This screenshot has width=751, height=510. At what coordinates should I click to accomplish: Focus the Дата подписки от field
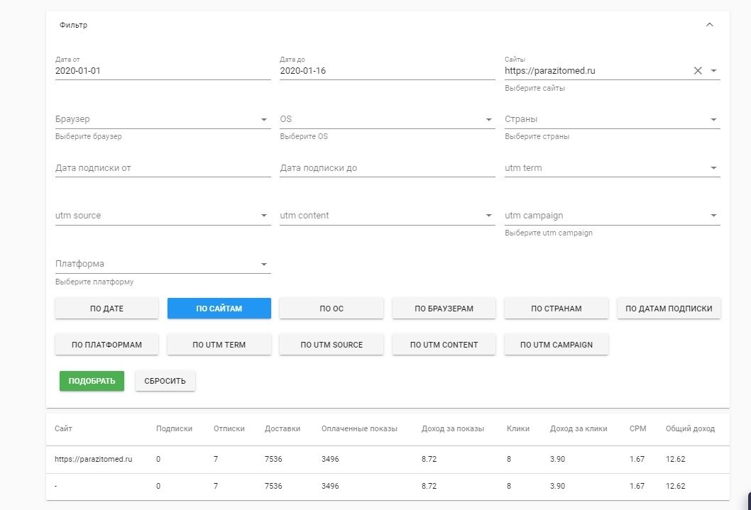tap(163, 168)
